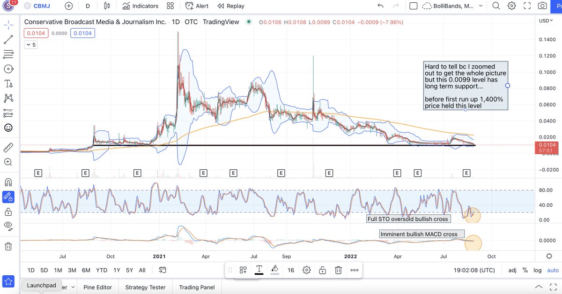Create an Alert
The image size is (562, 294).
(x=197, y=6)
